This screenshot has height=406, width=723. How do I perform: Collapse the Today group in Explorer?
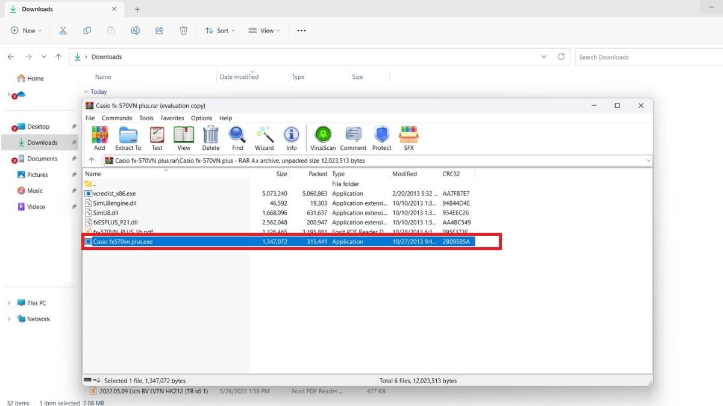pyautogui.click(x=86, y=92)
